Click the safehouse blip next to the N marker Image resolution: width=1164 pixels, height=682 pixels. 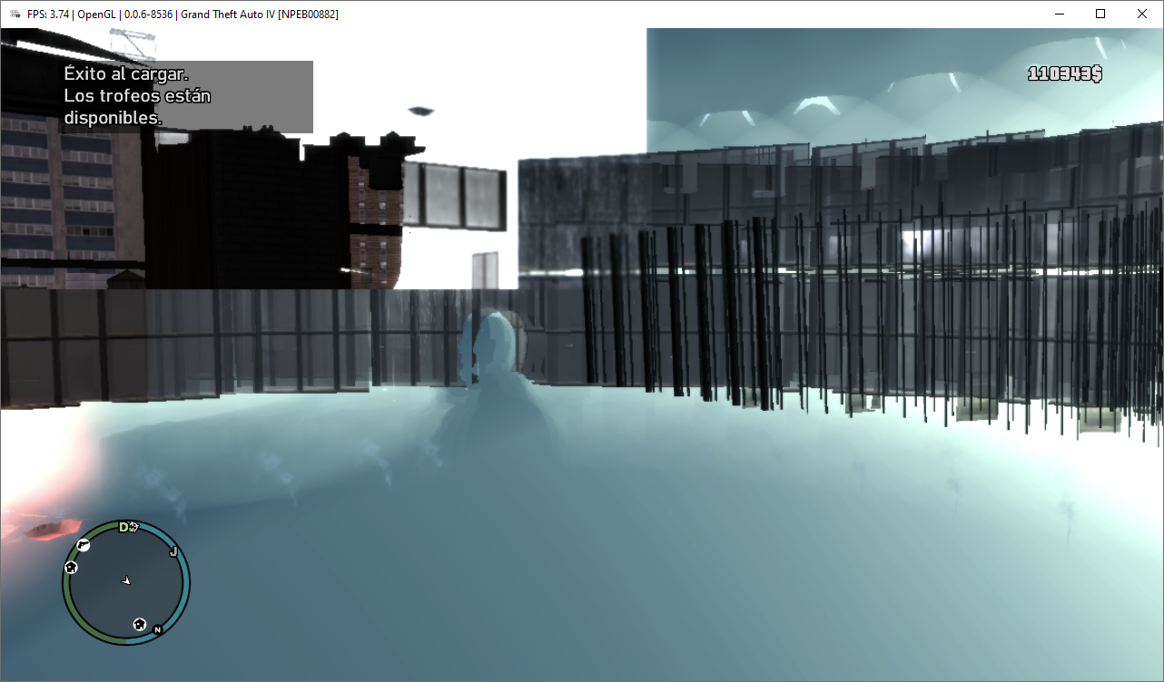pos(140,624)
